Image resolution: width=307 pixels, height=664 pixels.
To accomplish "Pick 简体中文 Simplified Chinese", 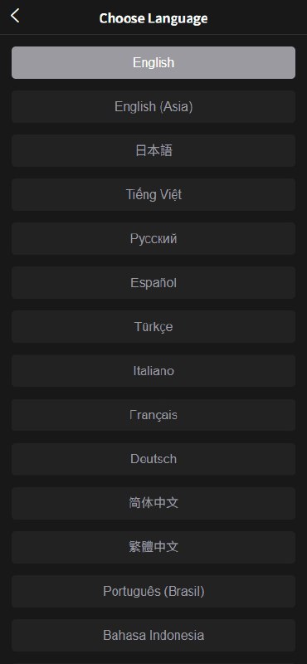I will coord(153,503).
